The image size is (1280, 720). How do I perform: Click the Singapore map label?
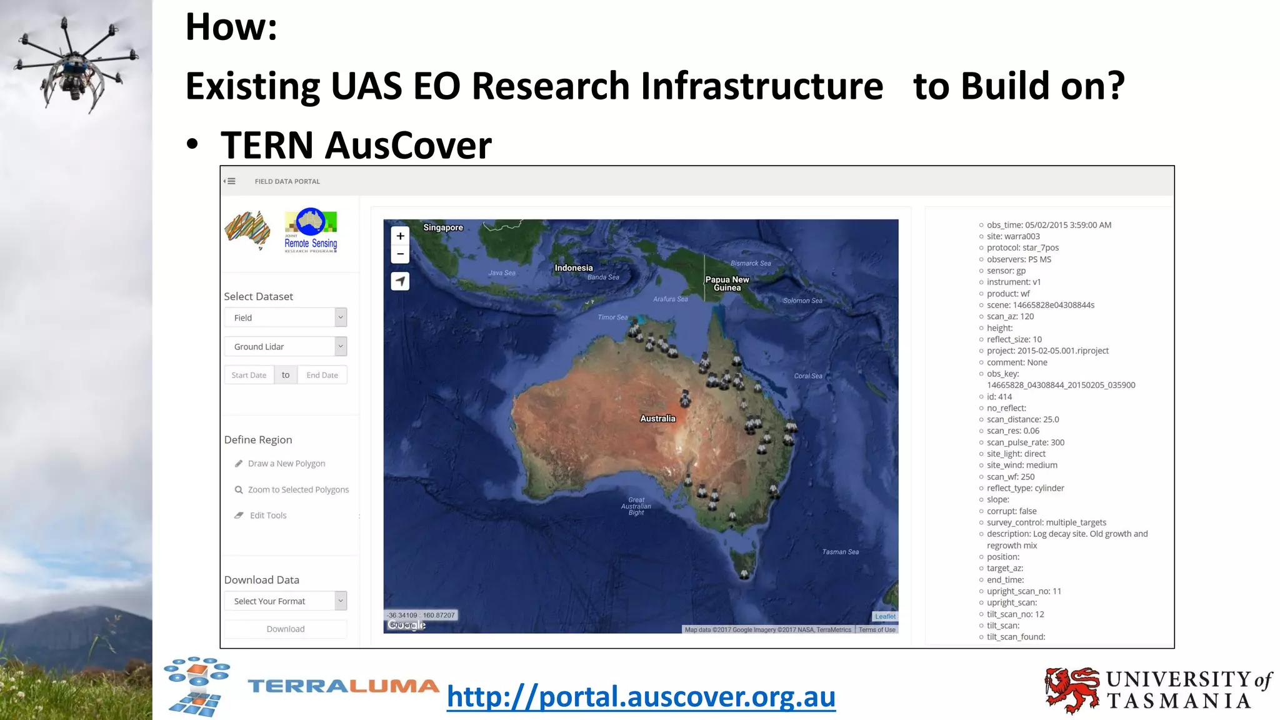(x=443, y=227)
